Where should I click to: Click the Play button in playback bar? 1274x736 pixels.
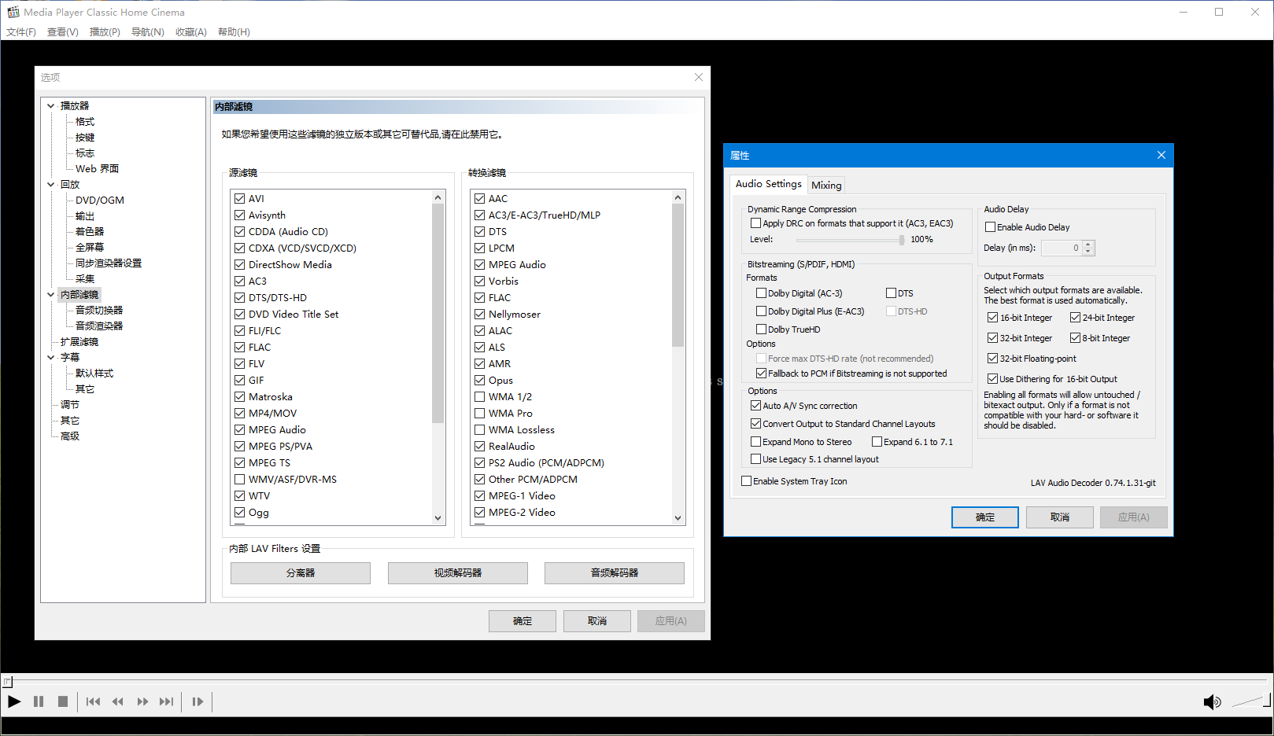tap(14, 701)
